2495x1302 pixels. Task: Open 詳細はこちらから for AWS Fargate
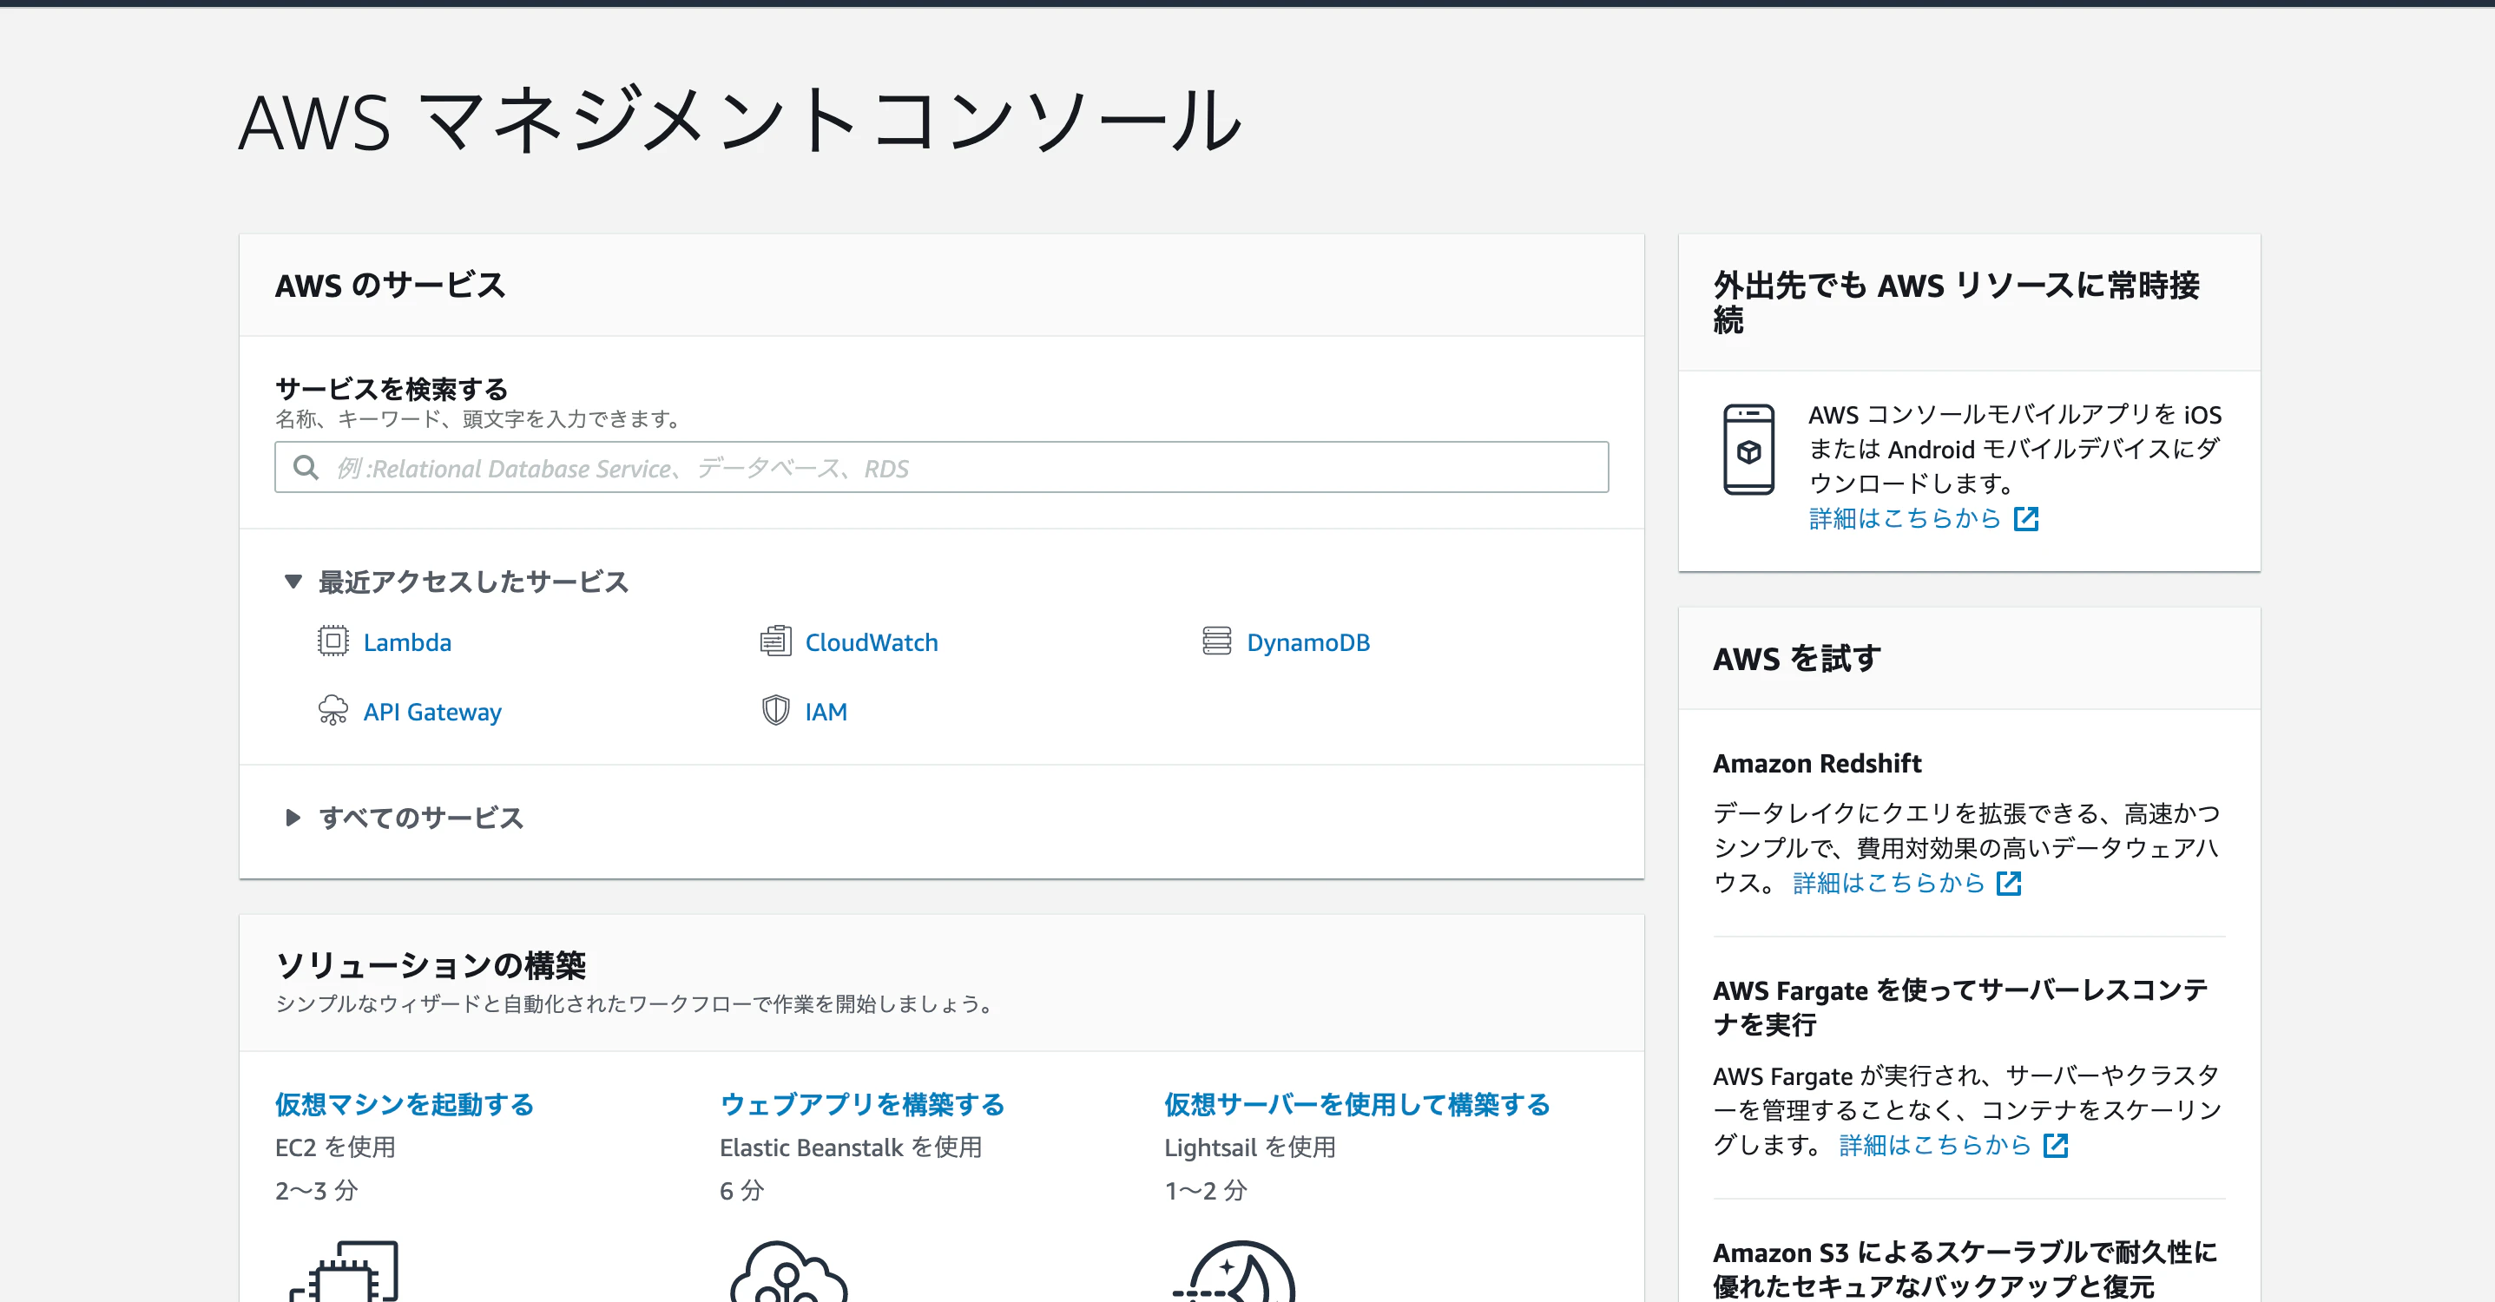(x=1935, y=1146)
